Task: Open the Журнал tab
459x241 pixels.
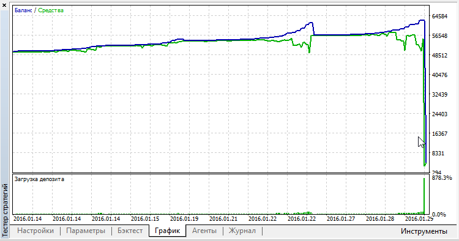Action: [x=242, y=231]
